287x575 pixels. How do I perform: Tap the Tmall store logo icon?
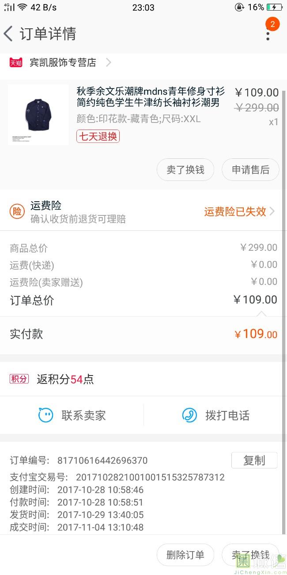pyautogui.click(x=16, y=63)
